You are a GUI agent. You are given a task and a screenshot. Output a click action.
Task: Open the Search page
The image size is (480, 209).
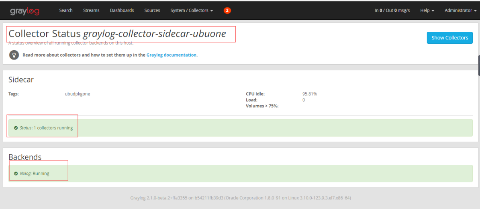(66, 10)
